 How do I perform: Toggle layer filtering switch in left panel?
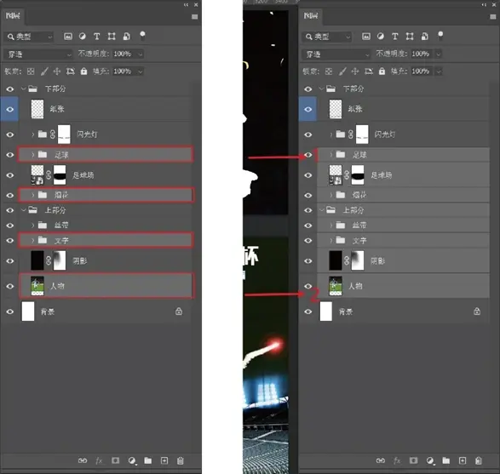[x=142, y=36]
